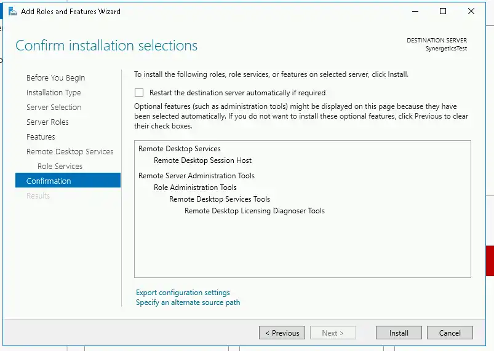Click the Install button

coord(399,333)
